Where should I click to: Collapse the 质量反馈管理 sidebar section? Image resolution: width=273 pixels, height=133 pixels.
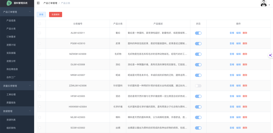click(30, 86)
